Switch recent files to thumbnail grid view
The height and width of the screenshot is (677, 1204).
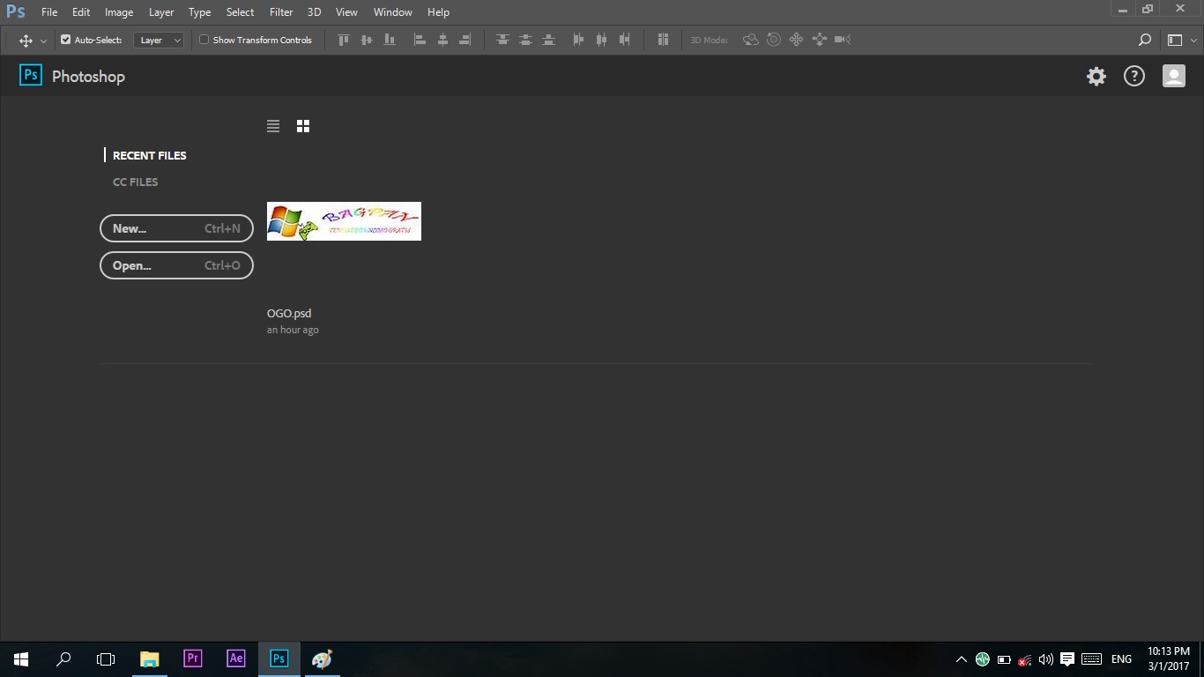303,126
